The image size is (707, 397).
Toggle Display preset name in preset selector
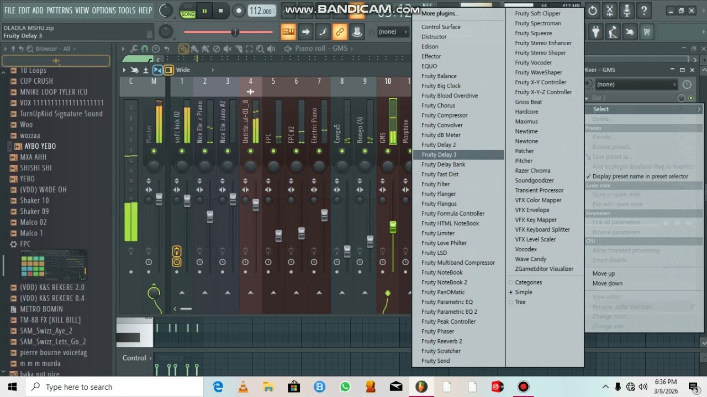640,176
